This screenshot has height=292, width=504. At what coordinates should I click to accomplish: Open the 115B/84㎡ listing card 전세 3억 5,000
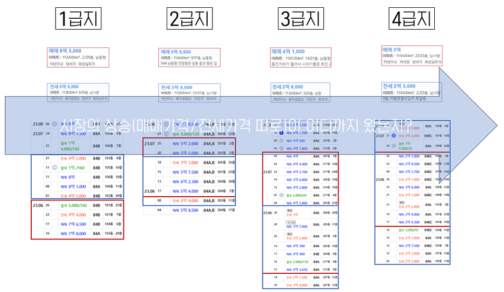[190, 93]
